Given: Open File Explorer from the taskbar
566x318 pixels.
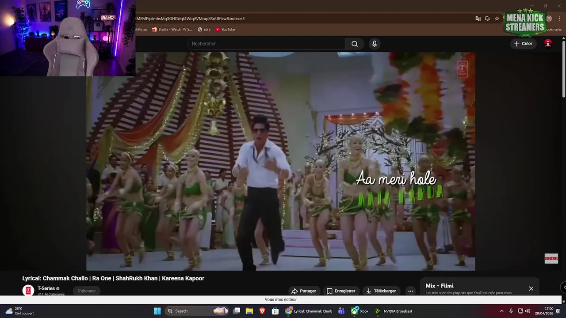Looking at the screenshot, I should point(249,311).
